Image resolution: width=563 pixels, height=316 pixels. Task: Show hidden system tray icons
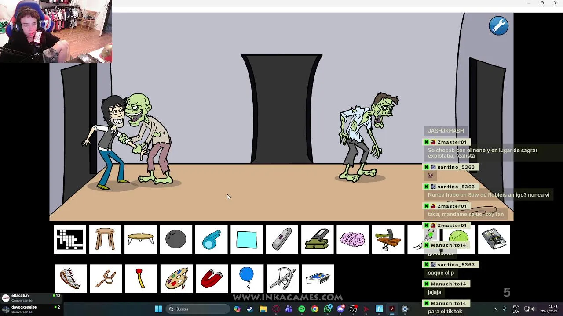(x=495, y=309)
